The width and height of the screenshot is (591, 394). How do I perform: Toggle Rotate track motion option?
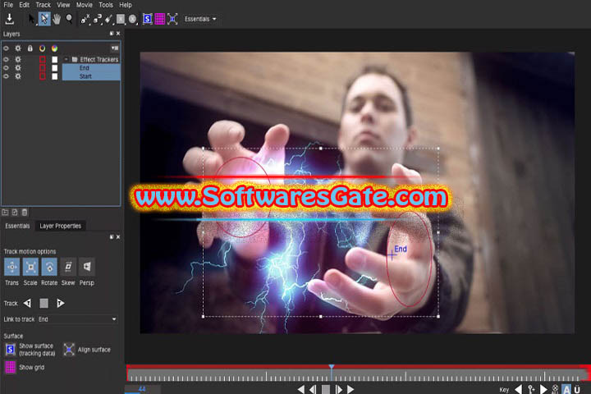(x=49, y=267)
